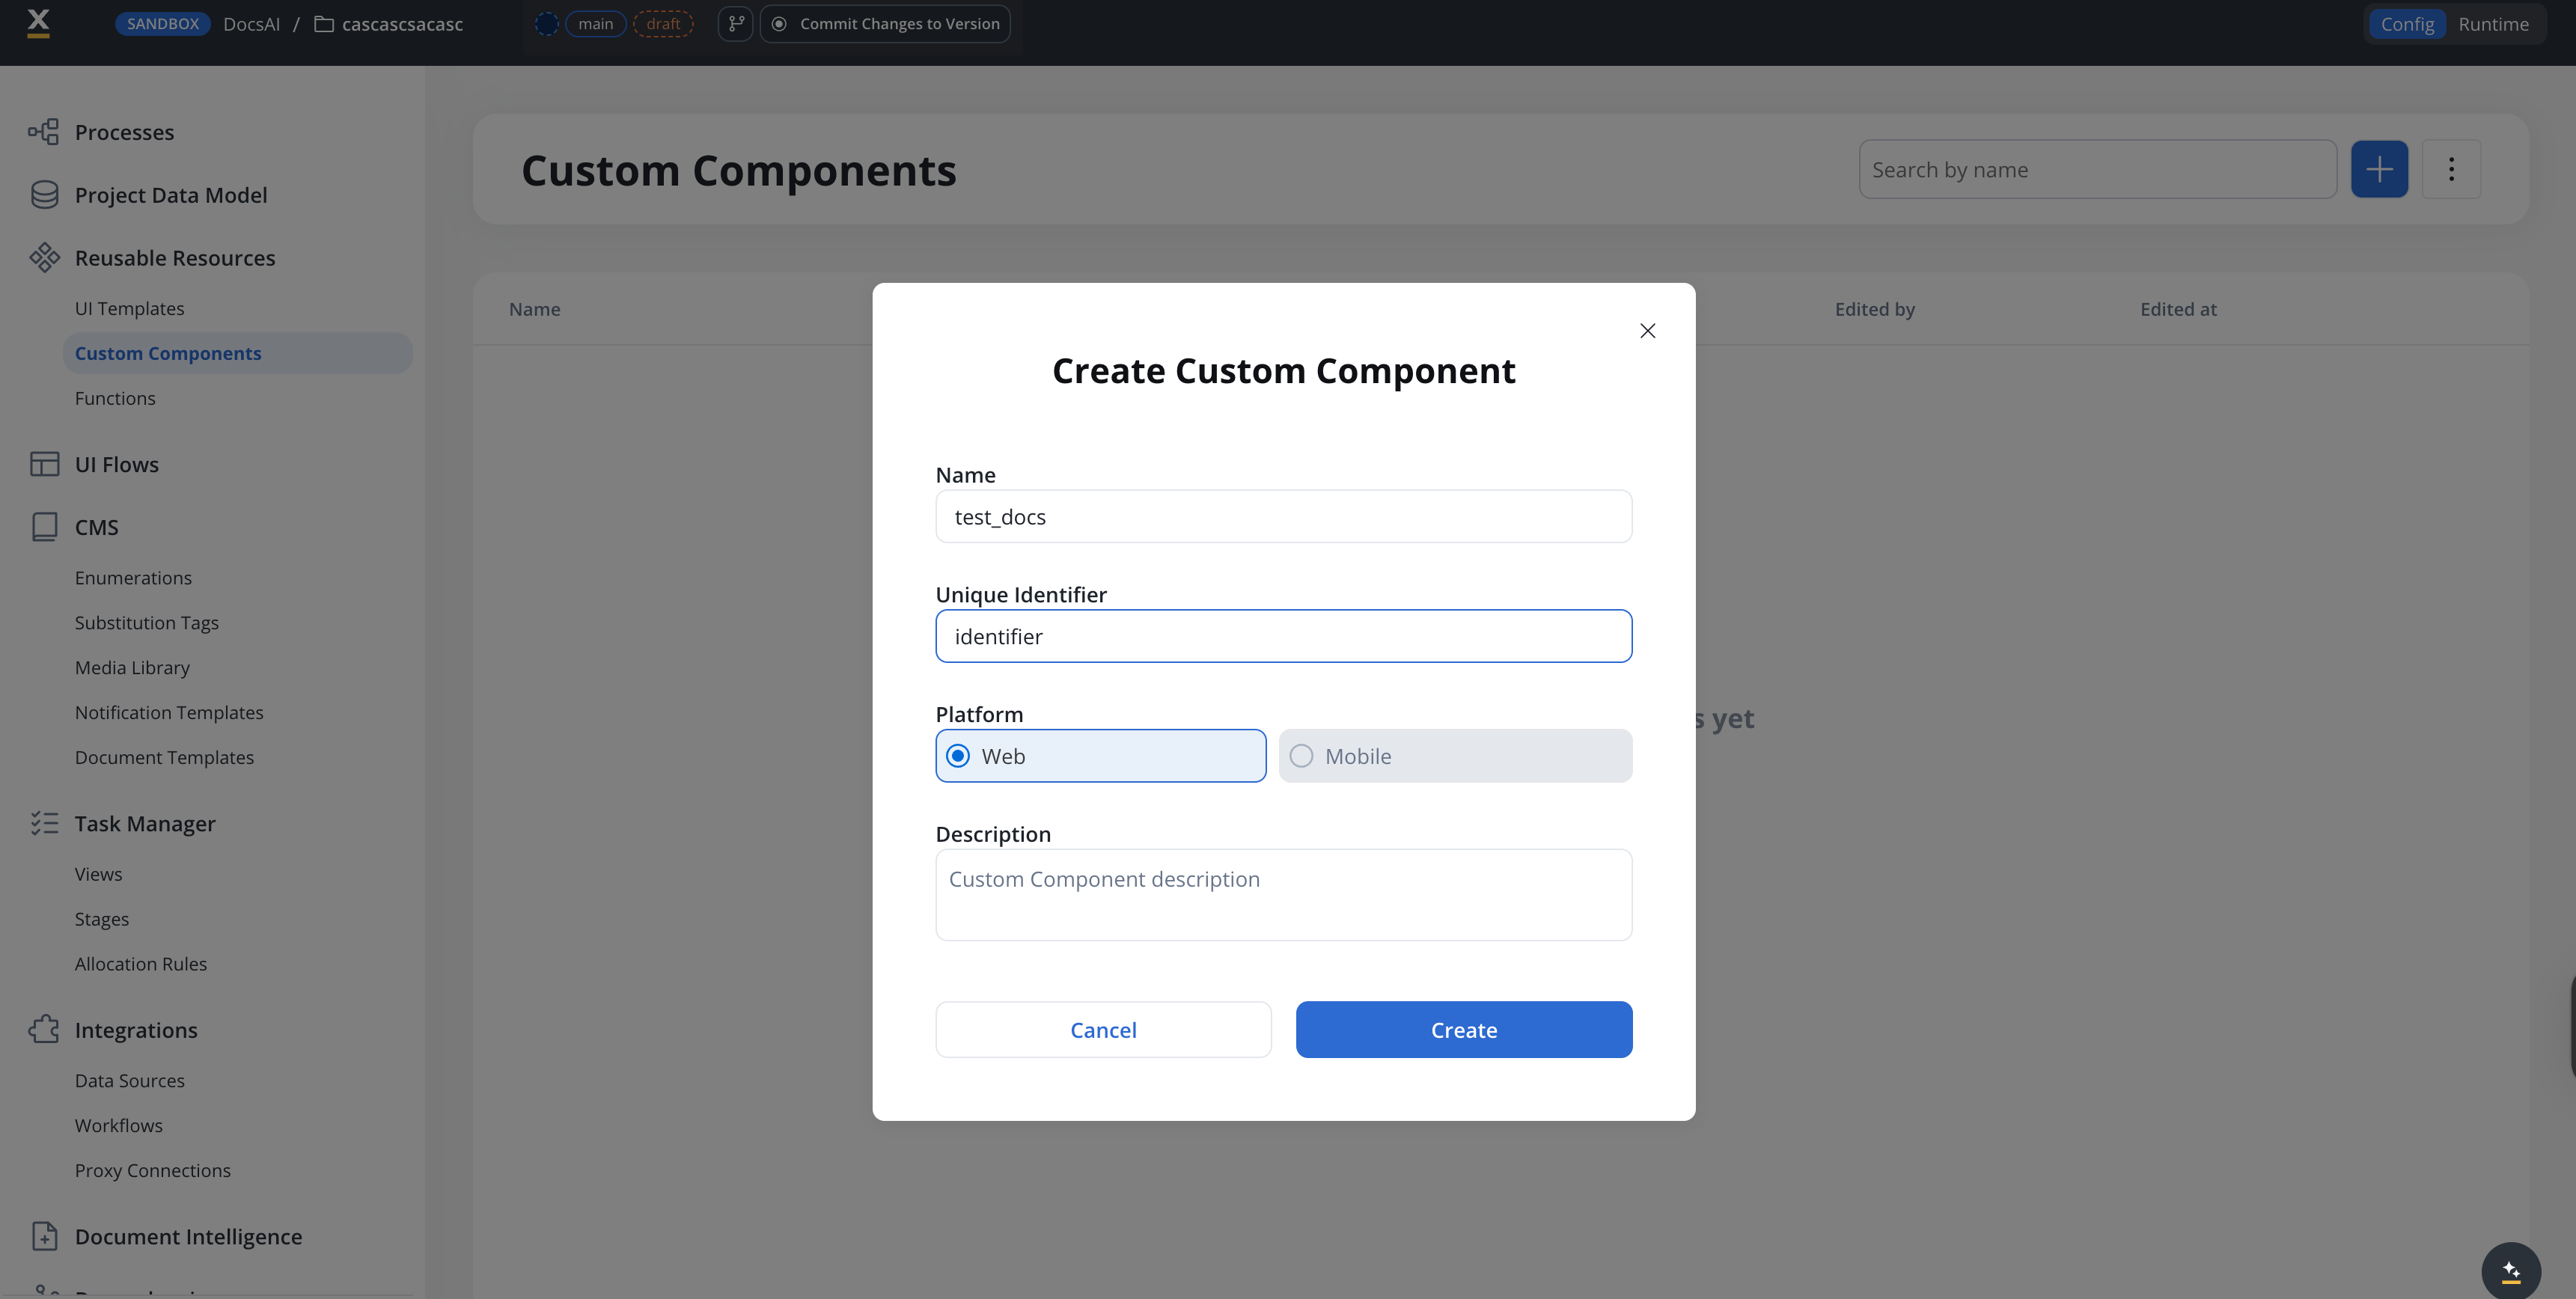2576x1299 pixels.
Task: Open the three-dot more options menu
Action: 2451,169
